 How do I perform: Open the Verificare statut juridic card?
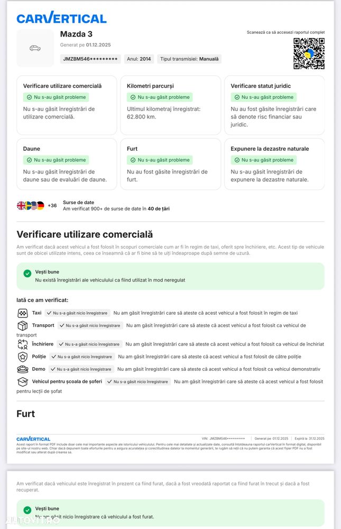[x=274, y=105]
